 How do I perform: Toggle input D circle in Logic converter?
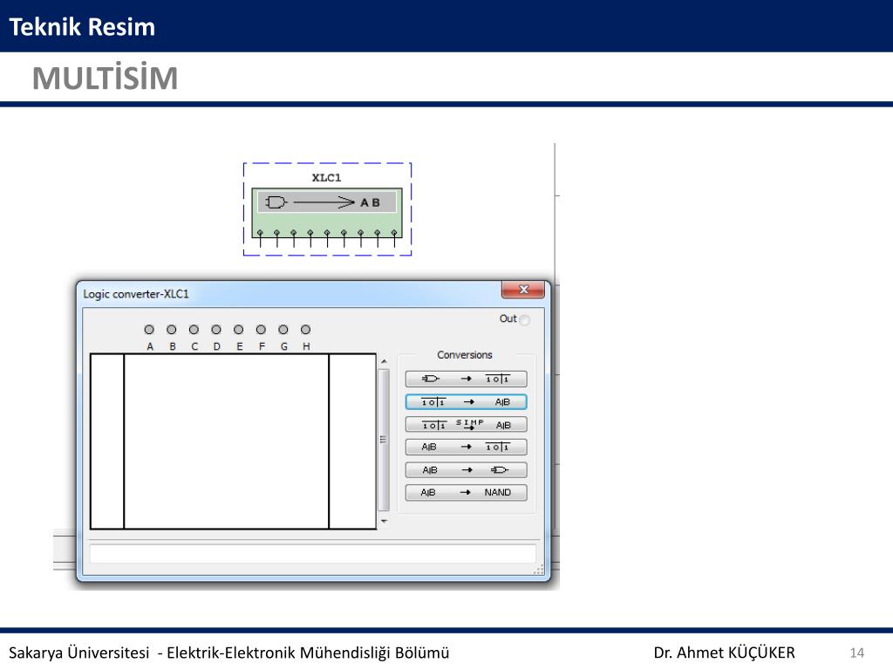click(x=216, y=329)
